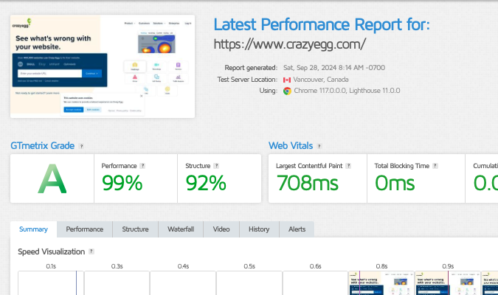Image resolution: width=498 pixels, height=295 pixels.
Task: Click the Speed Visualization heading
Action: tap(52, 251)
